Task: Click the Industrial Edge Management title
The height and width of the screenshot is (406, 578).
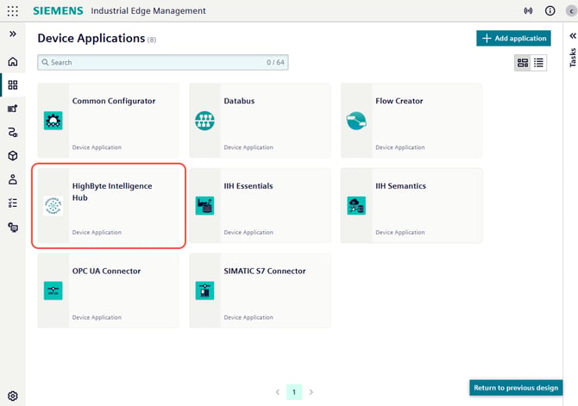Action: click(x=148, y=11)
